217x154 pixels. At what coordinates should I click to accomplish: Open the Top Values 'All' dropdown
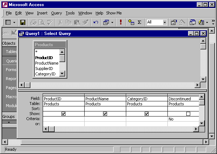tap(165, 22)
